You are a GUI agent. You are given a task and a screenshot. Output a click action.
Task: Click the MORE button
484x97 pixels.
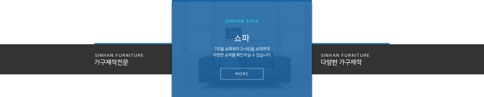(x=242, y=74)
